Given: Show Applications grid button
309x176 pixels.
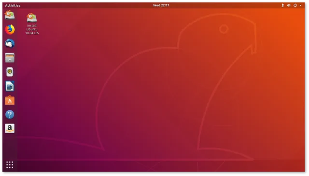Looking at the screenshot, I should coord(10,165).
